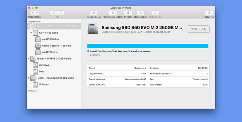Click the Статус S.M.A.R.T. value Проверен
The image size is (242, 122).
coord(141,85)
